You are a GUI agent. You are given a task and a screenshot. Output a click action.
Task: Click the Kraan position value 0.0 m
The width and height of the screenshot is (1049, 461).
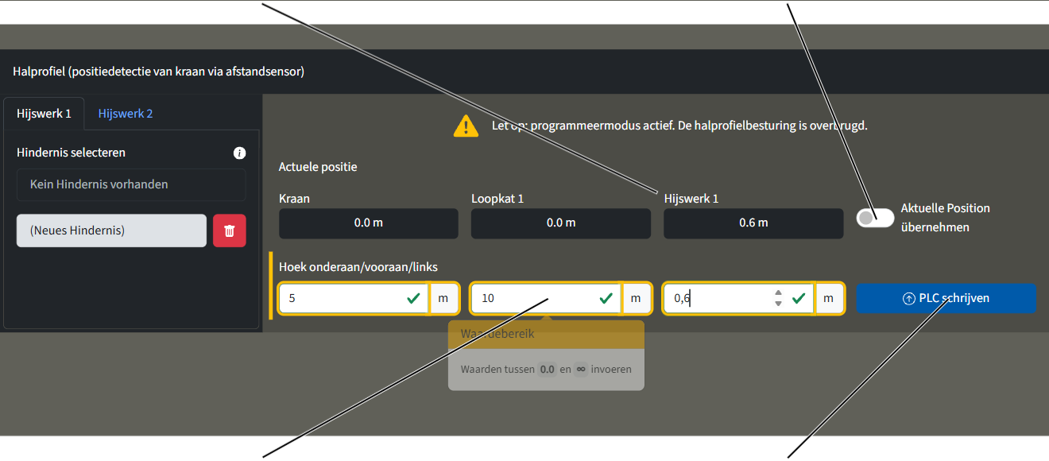pyautogui.click(x=369, y=223)
